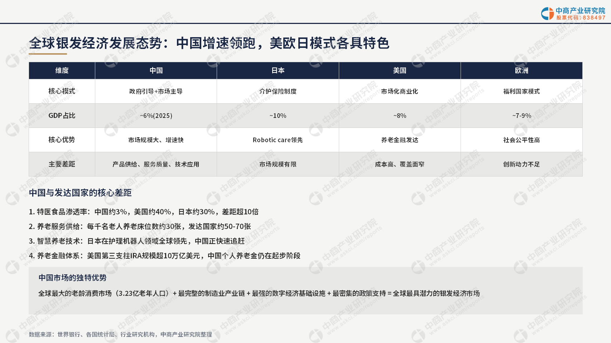Select the 维度 column header
Viewport: 611px width, 343px height.
click(62, 70)
